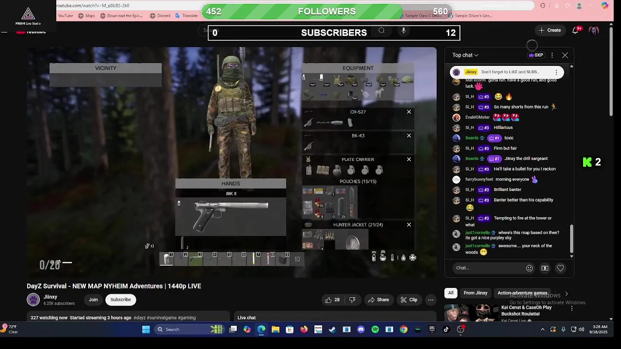Image resolution: width=621 pixels, height=349 pixels.
Task: Close the CR-527 container in inventory
Action: pos(409,112)
